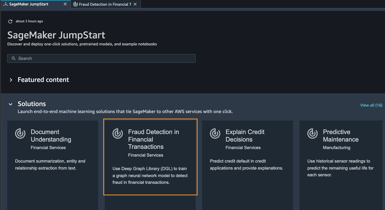Click the Fraud Detection tab icon
Screen dimensions: 385x210
(76, 4)
